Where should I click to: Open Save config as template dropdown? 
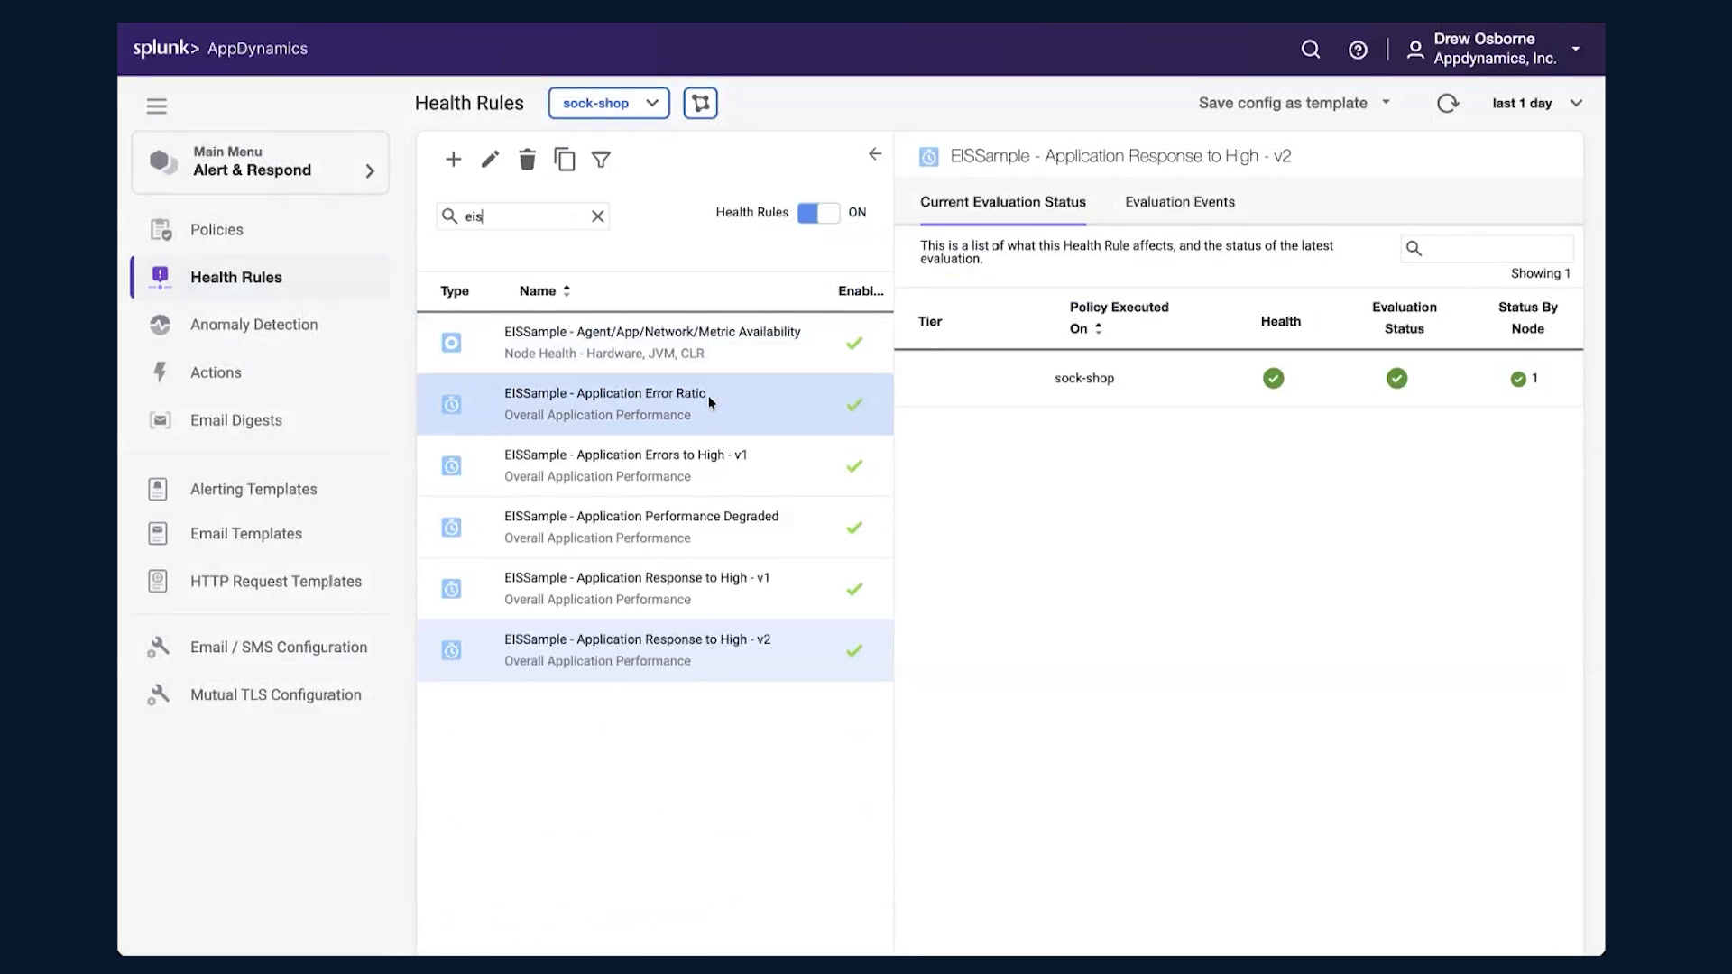point(1294,103)
